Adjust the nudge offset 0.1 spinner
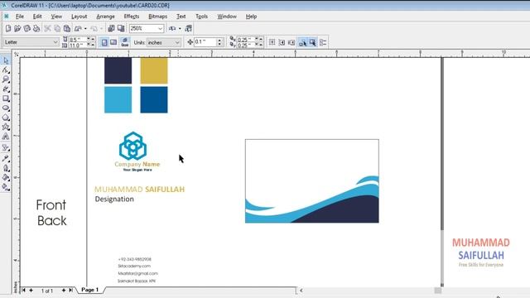Image resolution: width=530 pixels, height=298 pixels. click(x=219, y=42)
